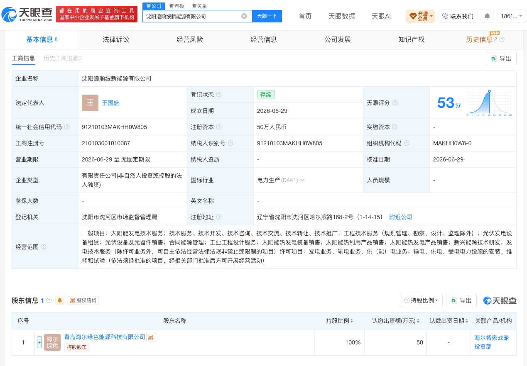Click help icon next to 历史信息 tab
The height and width of the screenshot is (366, 527).
(x=502, y=39)
